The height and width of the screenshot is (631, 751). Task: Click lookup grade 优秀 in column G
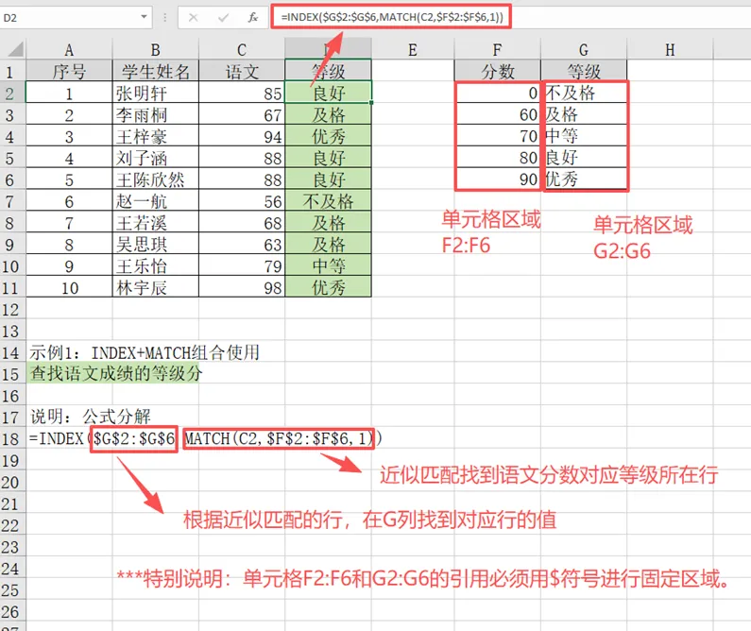coord(585,179)
